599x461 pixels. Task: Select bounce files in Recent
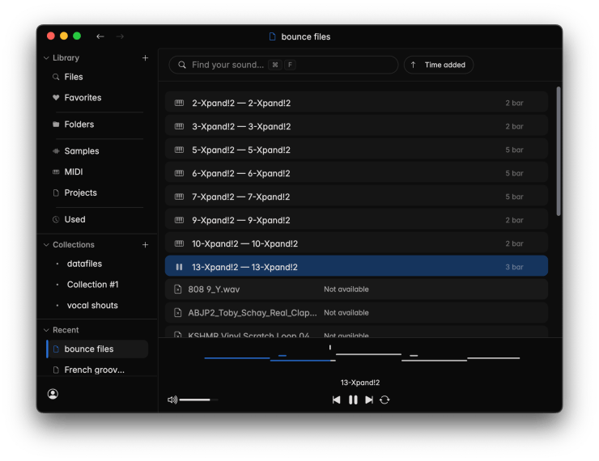tap(97, 349)
